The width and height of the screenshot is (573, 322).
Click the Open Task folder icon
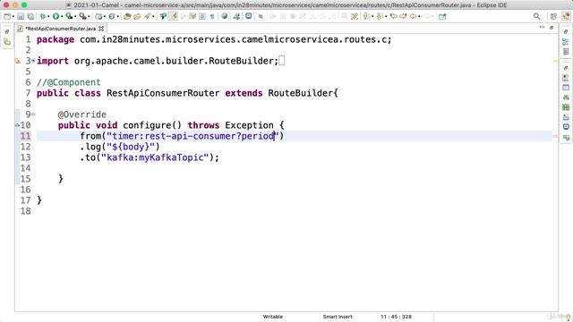point(137,16)
